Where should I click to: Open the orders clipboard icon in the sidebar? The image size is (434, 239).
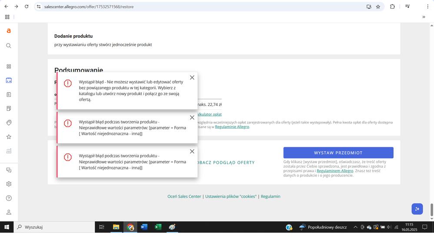9,94
